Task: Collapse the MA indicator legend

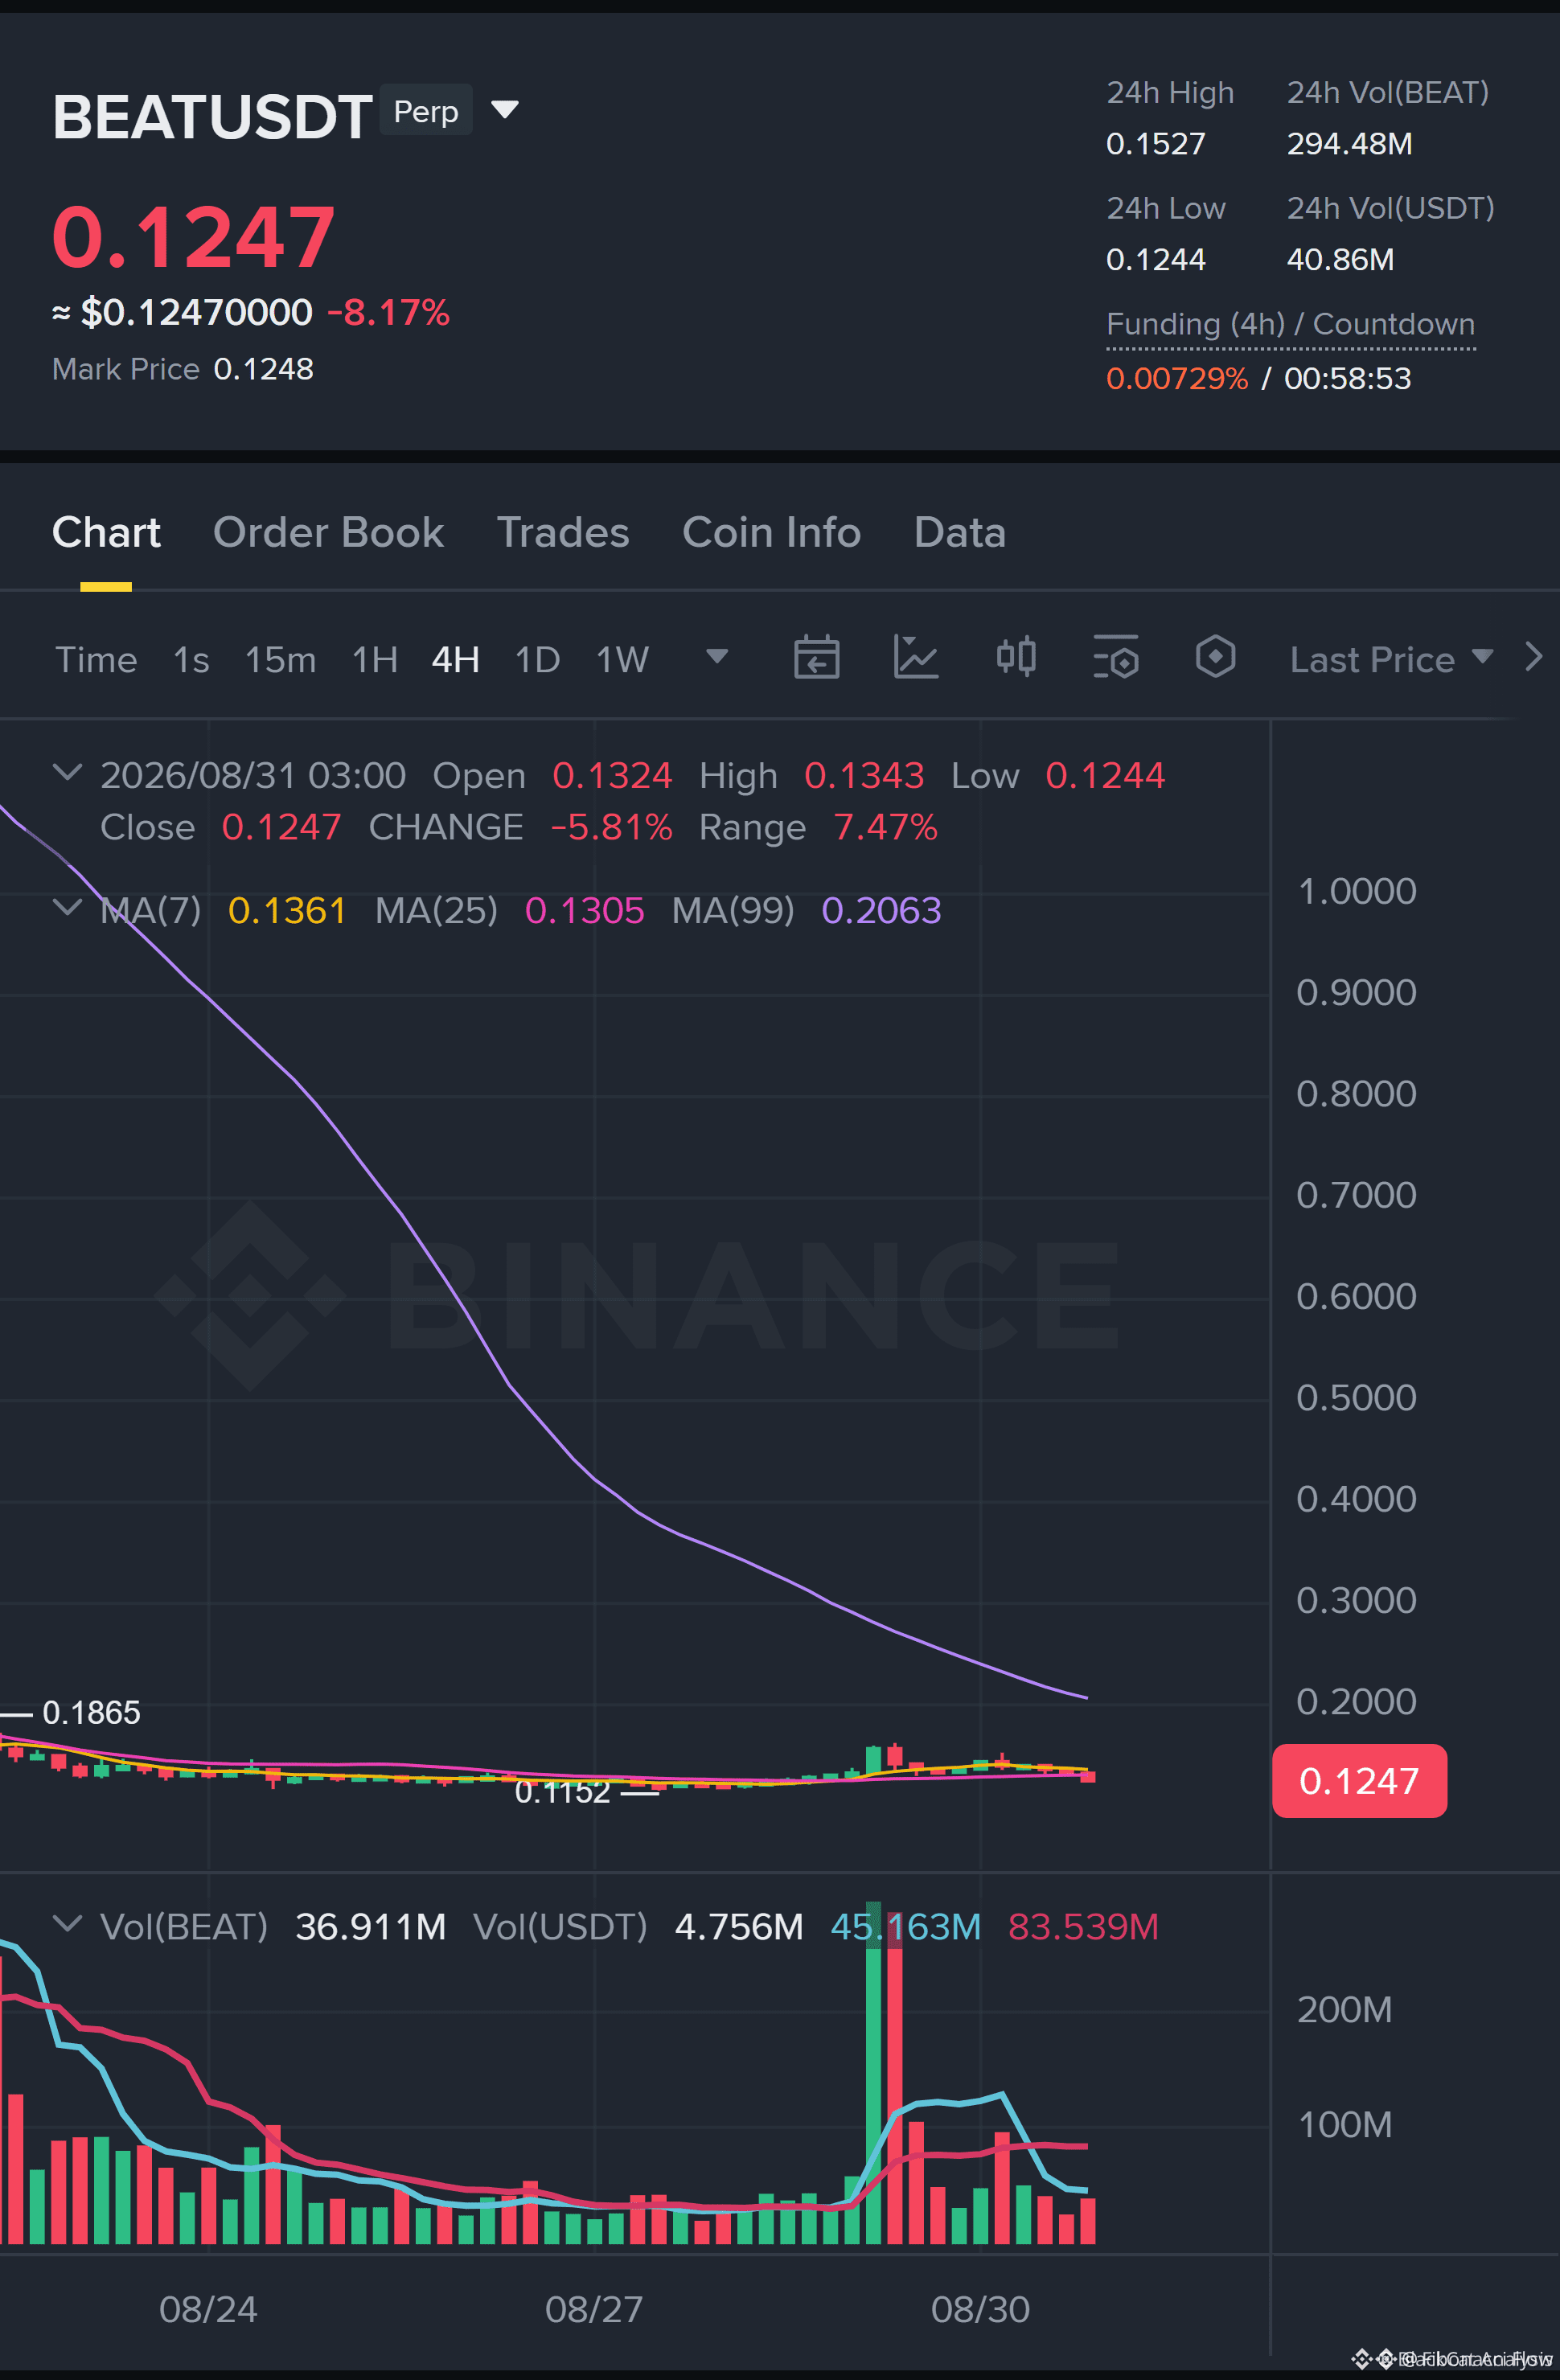Action: coord(67,907)
